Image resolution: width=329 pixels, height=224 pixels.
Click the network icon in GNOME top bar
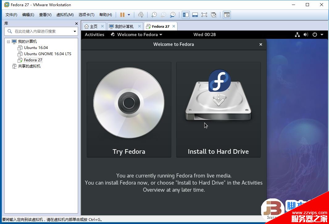click(297, 35)
